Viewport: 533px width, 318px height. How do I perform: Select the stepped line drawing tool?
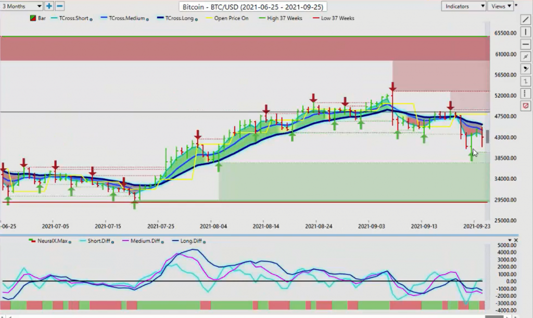tap(526, 81)
